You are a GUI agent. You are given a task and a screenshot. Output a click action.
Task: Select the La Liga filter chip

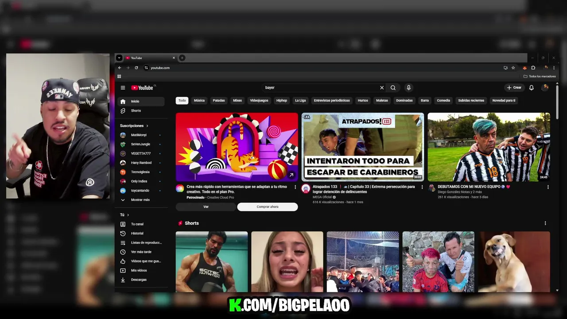point(300,101)
